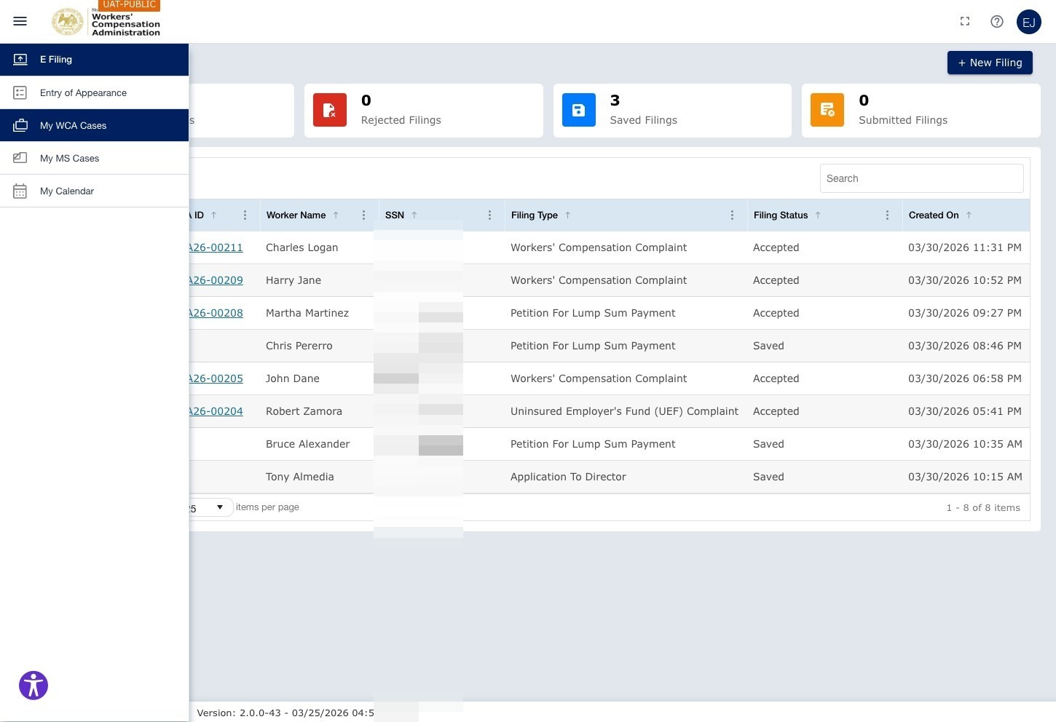The width and height of the screenshot is (1056, 722).
Task: Click the orange Submitted Filings icon
Action: (x=827, y=110)
